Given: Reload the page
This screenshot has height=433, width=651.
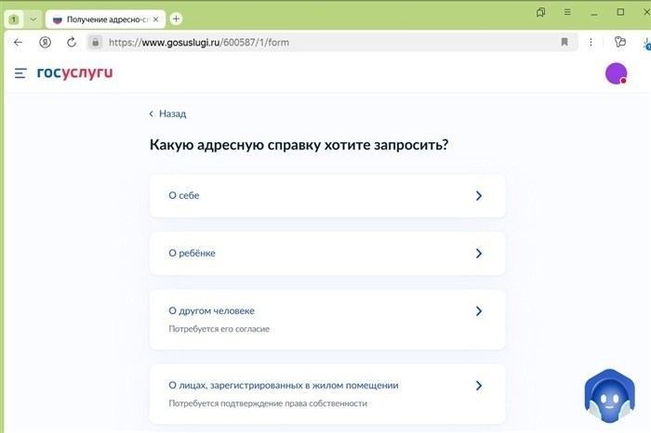Looking at the screenshot, I should tap(72, 43).
